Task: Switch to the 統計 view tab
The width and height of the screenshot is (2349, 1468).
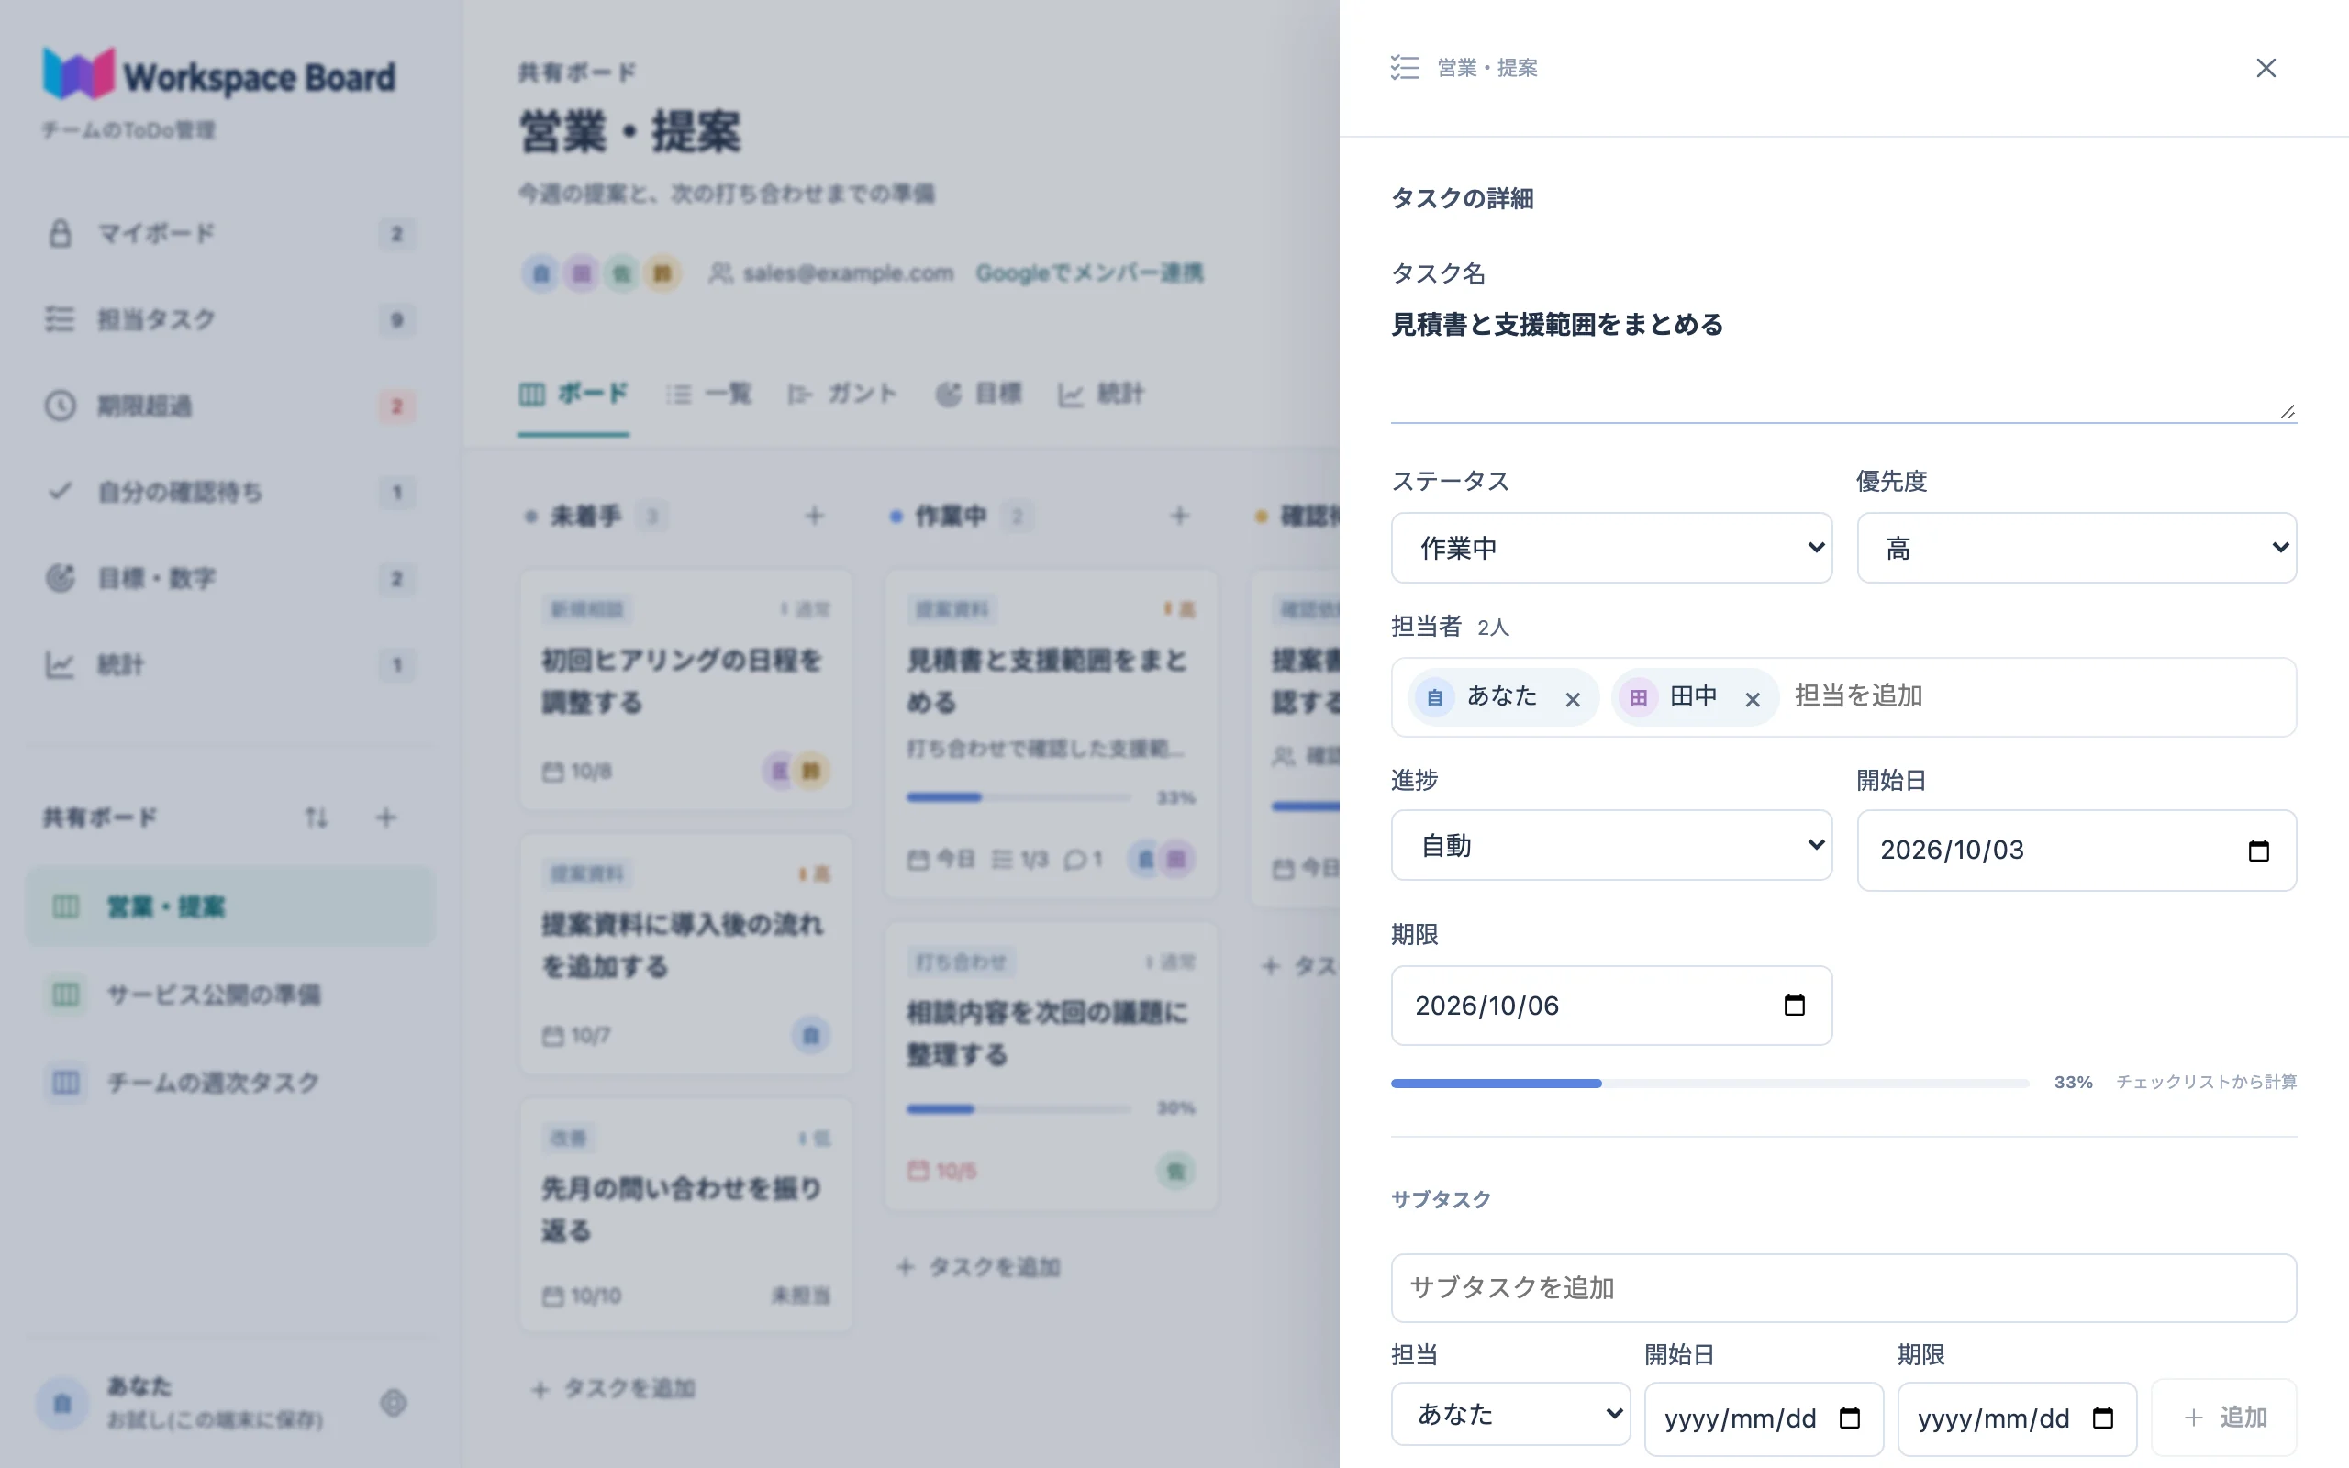Action: tap(1101, 395)
